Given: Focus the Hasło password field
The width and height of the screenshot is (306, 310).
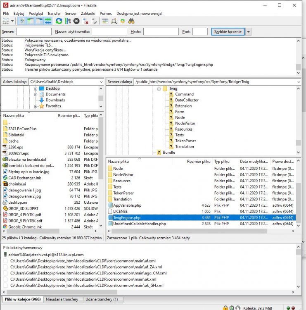Looking at the screenshot, I should [161, 31].
